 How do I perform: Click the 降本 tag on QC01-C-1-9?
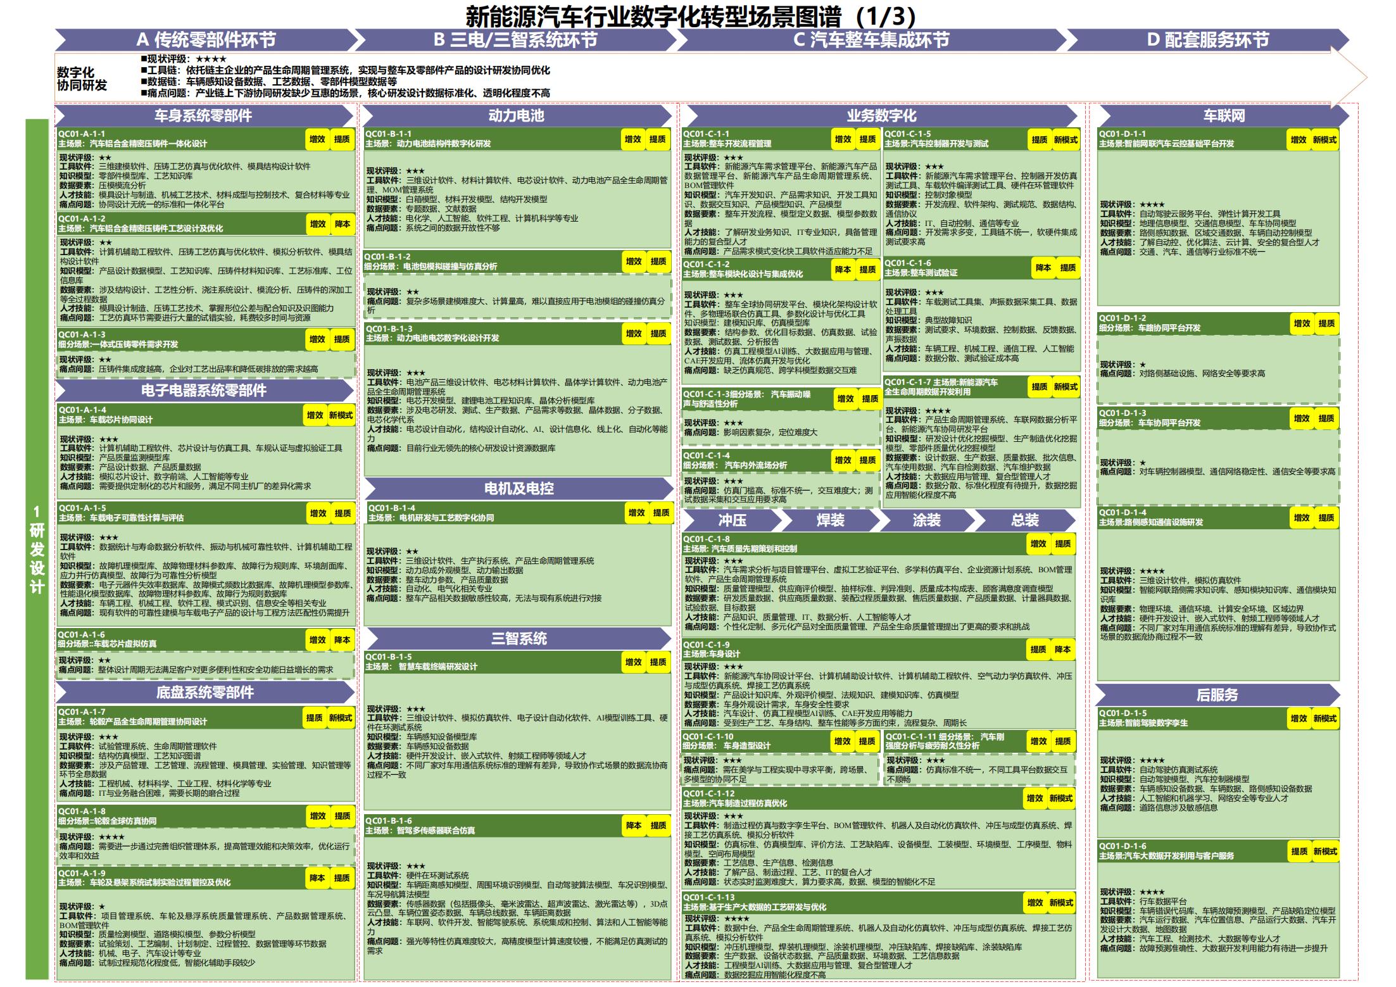point(1062,650)
